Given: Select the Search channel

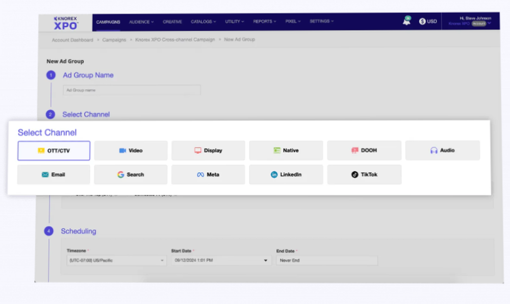Looking at the screenshot, I should [x=131, y=174].
